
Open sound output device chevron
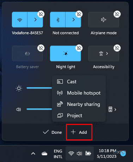115,110
